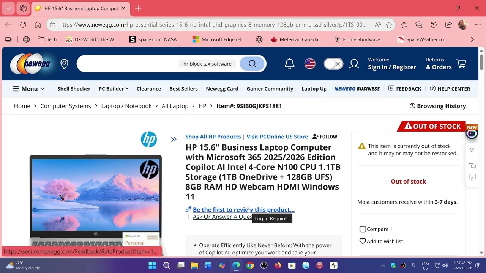
Task: Open a new browser tab
Action: coord(138,8)
